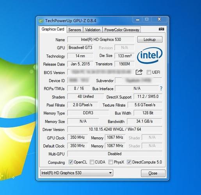Click the "BIOS Version" label
This screenshot has height=195, width=201.
54,73
